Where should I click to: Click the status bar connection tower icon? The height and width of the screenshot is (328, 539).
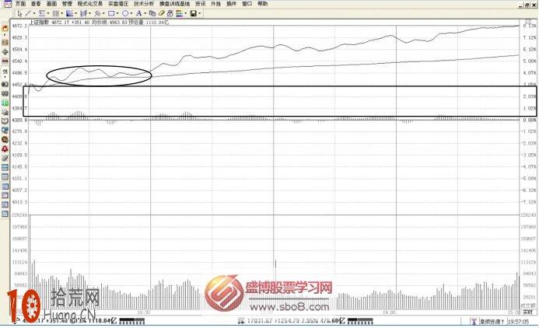coord(474,322)
